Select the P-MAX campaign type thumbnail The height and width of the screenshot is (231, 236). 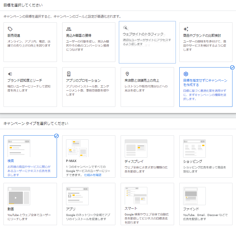[77, 148]
